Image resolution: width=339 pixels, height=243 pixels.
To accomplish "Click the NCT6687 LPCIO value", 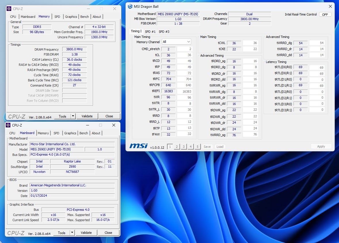I will [x=72, y=172].
